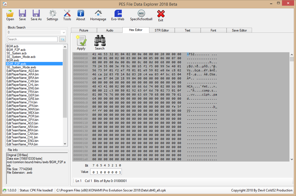296x196 pixels.
Task: Click the file path in status bar
Action: click(x=111, y=190)
